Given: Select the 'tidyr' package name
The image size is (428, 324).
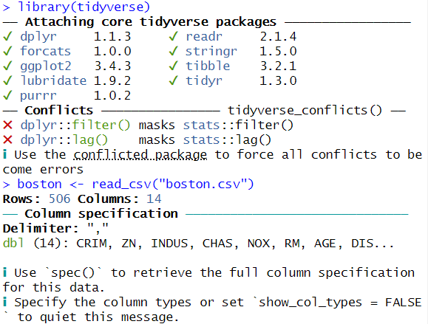Looking at the screenshot, I should pos(204,81).
